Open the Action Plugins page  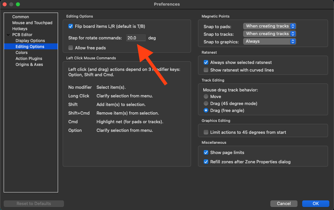click(29, 59)
